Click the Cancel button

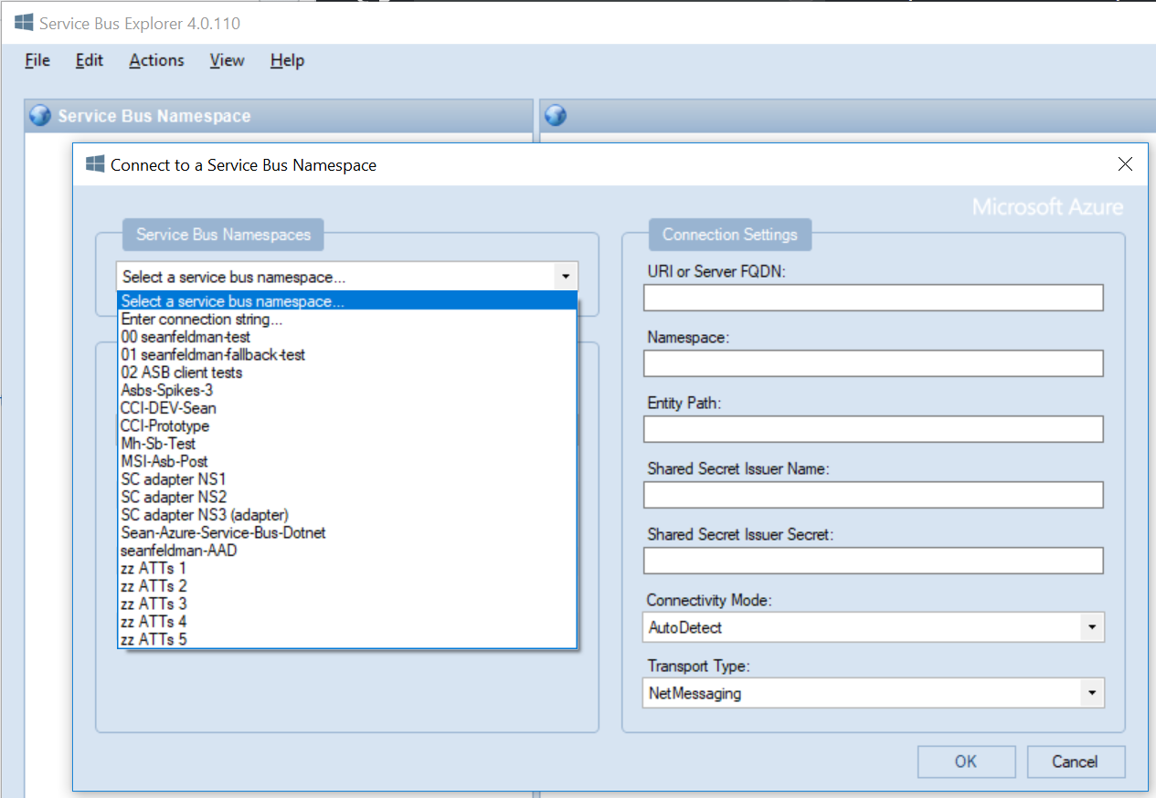click(1076, 761)
